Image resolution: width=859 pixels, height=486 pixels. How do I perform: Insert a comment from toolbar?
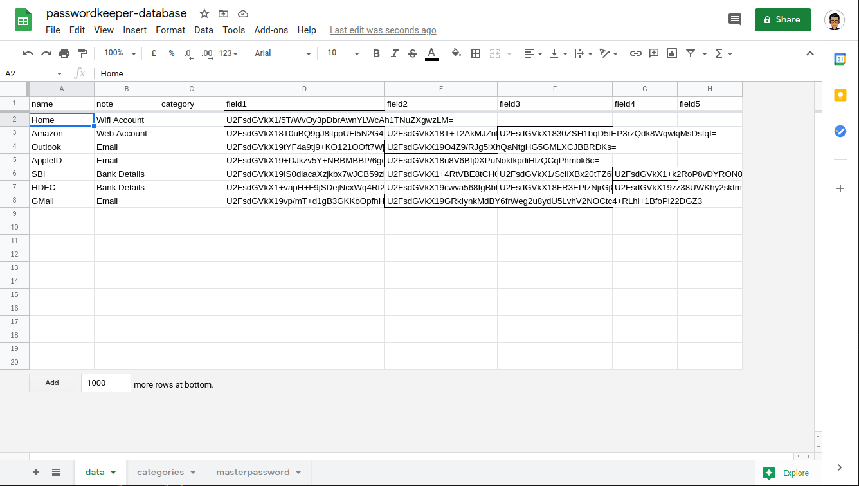[x=654, y=53]
